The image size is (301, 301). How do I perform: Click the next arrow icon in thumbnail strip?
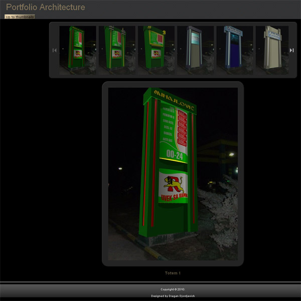pos(292,50)
